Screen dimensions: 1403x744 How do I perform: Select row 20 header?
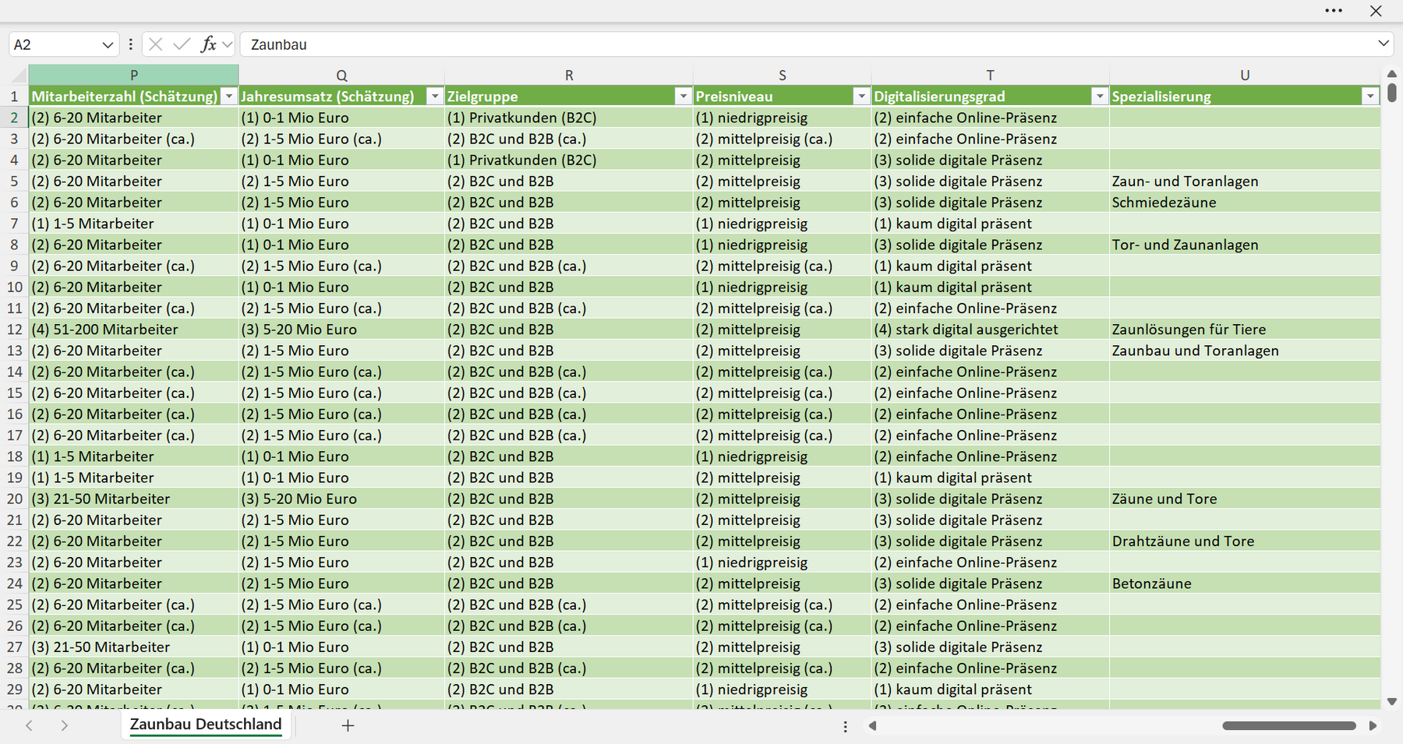(x=15, y=499)
